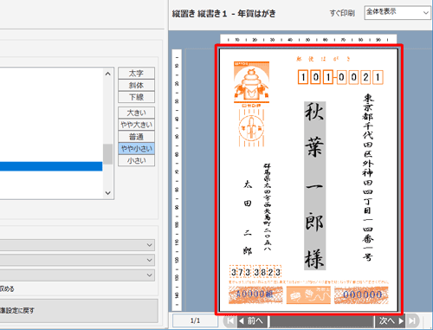433x330 pixels.
Task: Toggle 下線 underline button
Action: (136, 97)
